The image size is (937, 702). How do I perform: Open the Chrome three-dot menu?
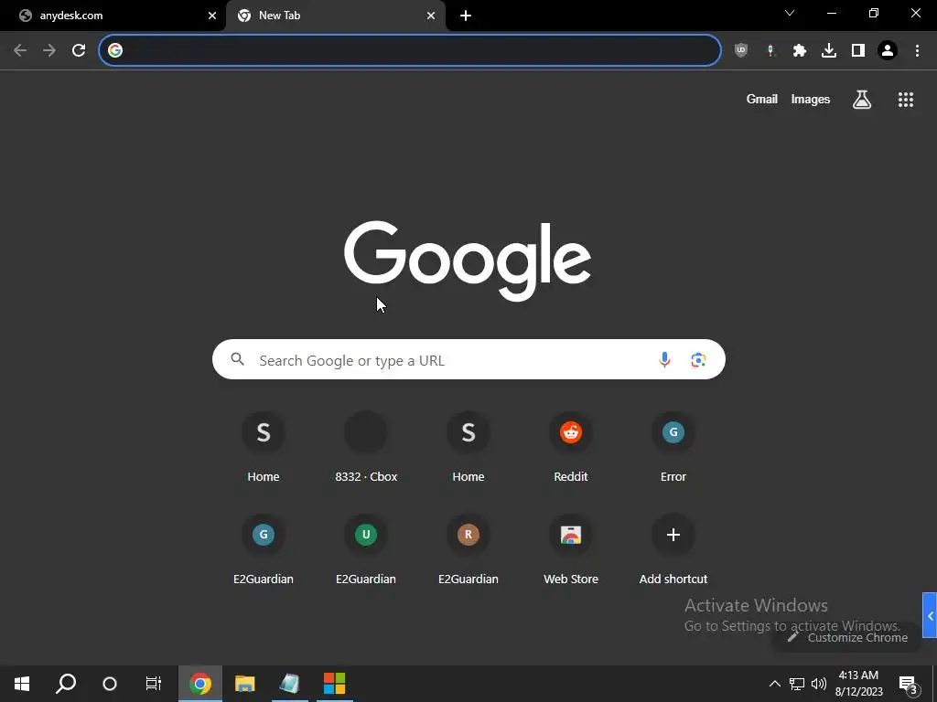(x=917, y=50)
